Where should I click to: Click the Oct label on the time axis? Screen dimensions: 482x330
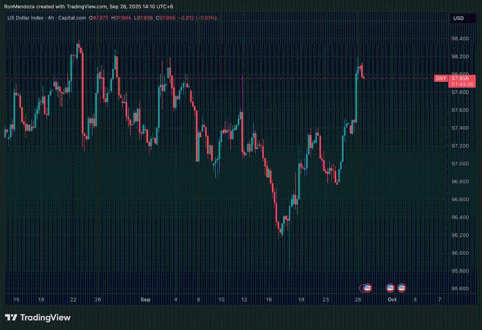click(391, 300)
